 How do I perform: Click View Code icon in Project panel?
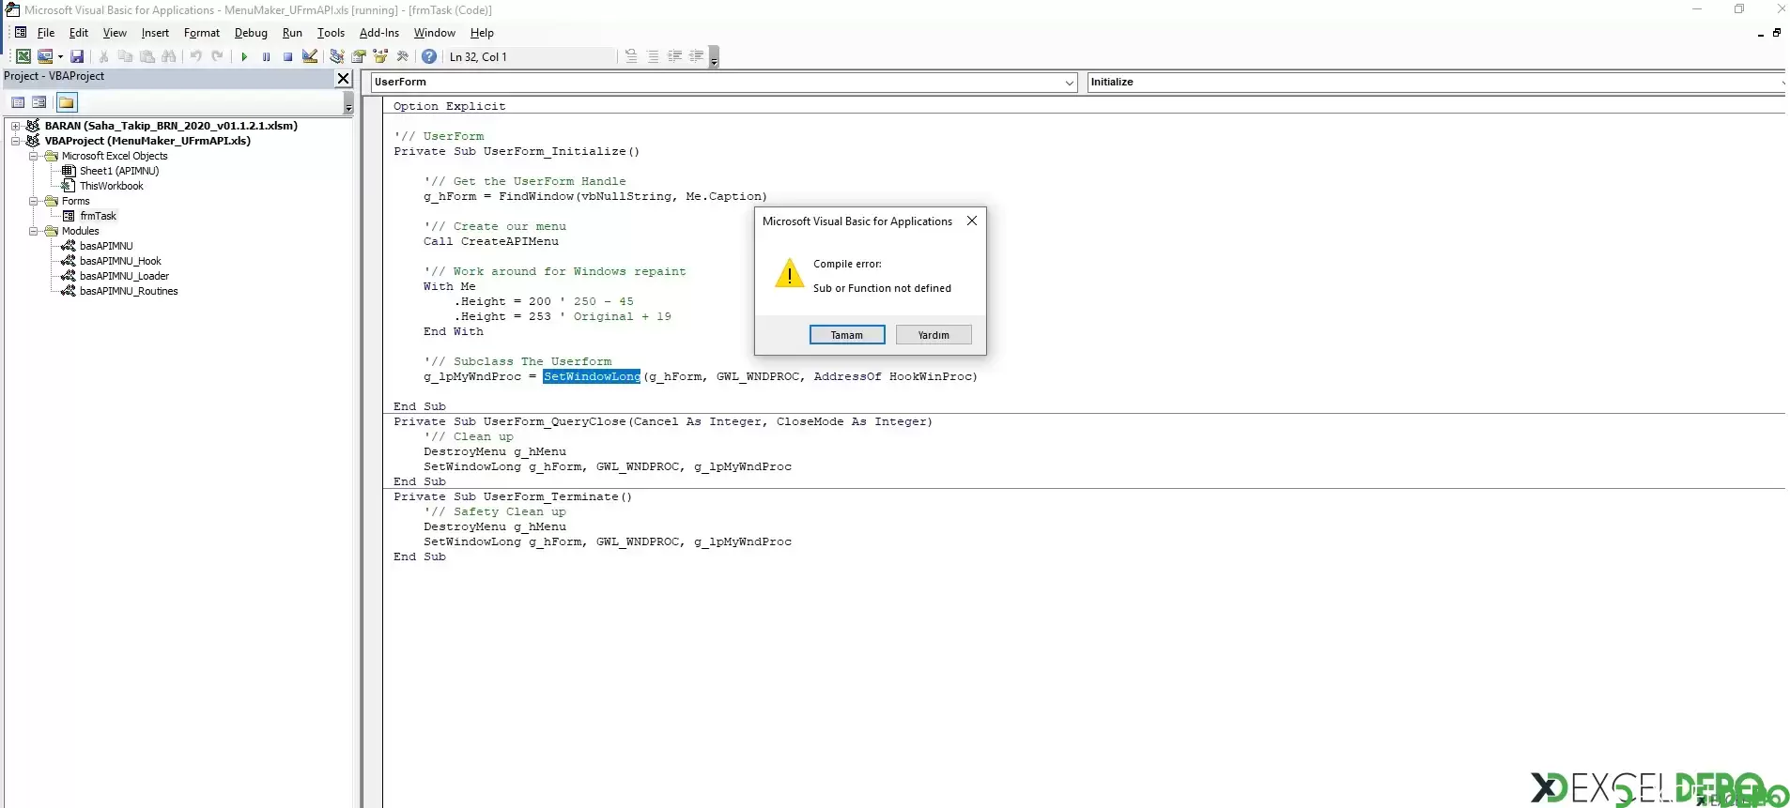18,102
